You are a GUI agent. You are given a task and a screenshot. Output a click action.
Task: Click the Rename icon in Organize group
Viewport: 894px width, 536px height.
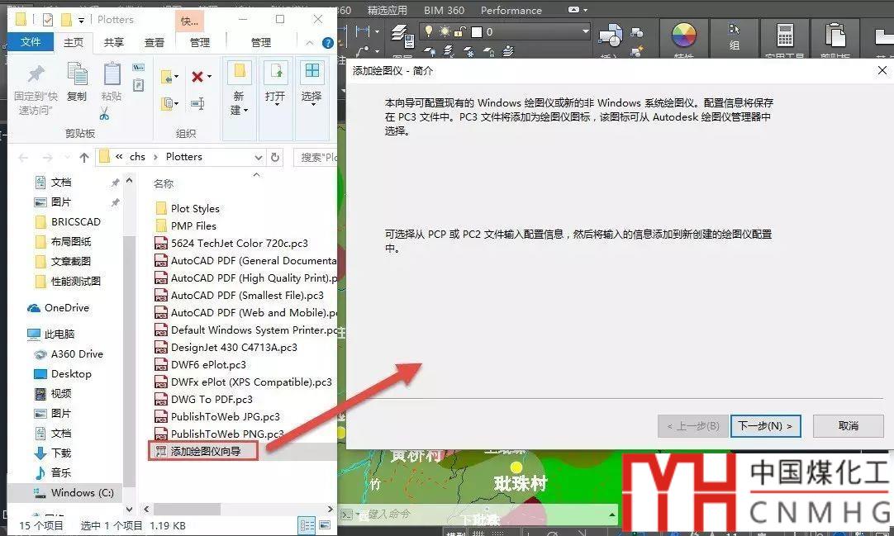197,103
